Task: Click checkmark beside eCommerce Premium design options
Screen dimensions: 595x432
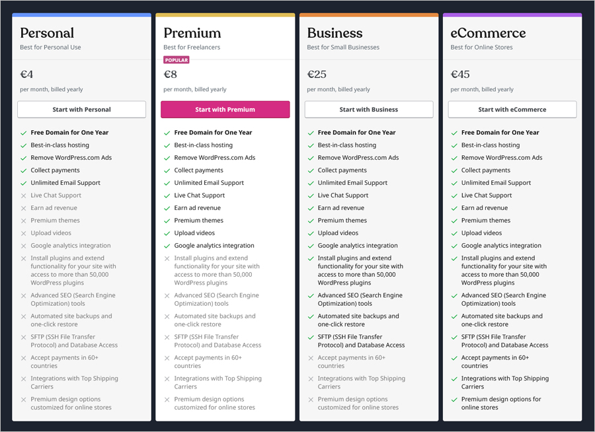Action: (454, 400)
